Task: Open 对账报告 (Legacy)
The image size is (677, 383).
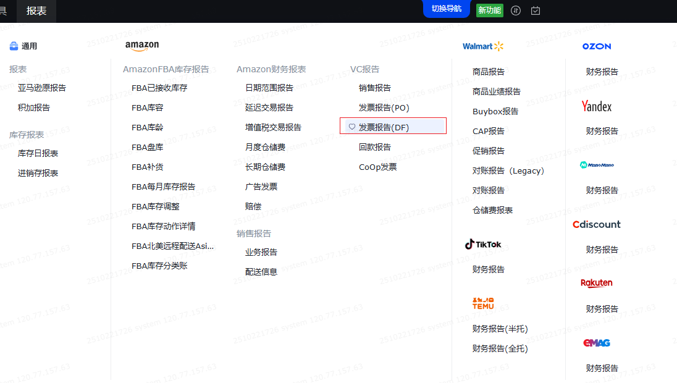Action: [x=508, y=170]
